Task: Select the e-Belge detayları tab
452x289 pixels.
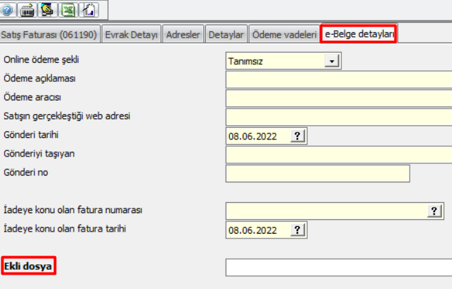Action: tap(358, 34)
